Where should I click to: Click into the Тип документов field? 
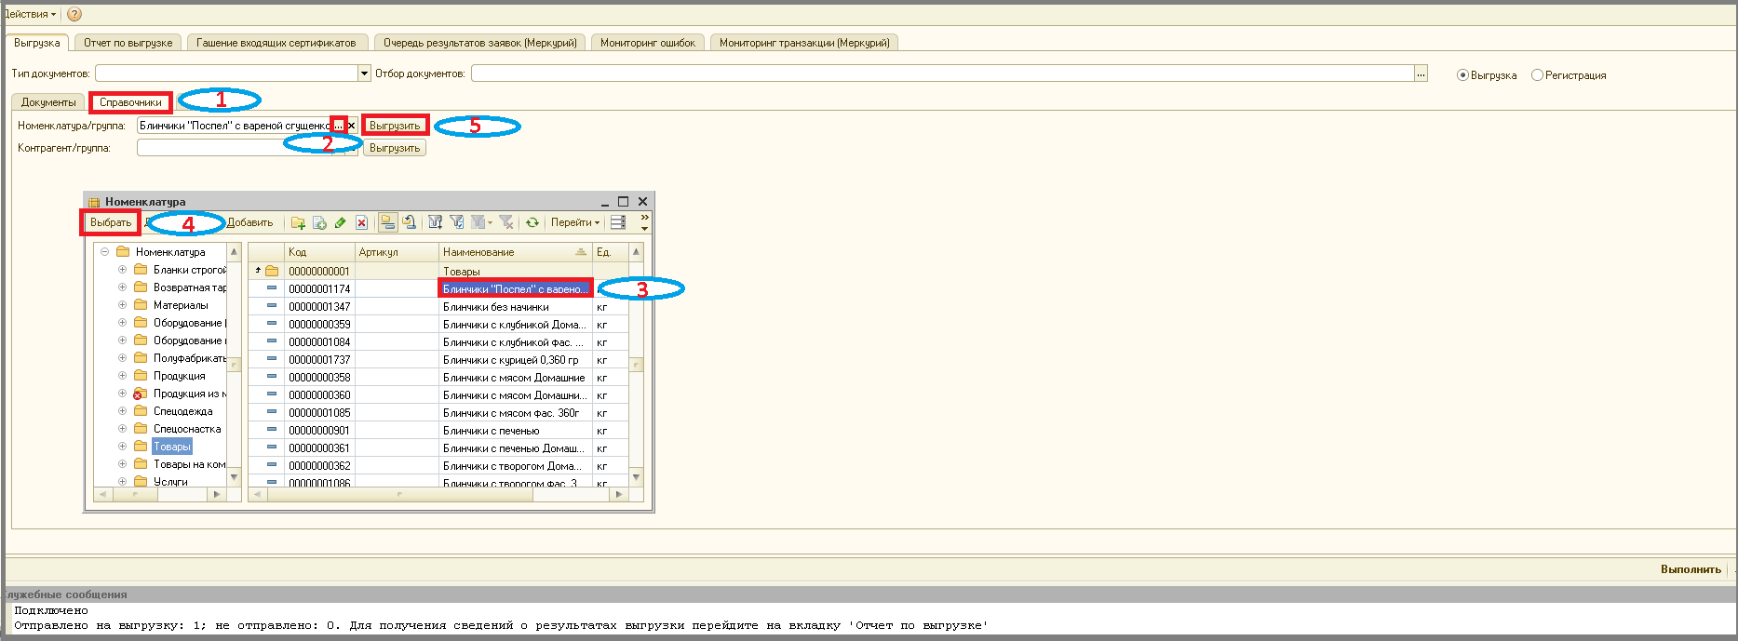coord(226,73)
